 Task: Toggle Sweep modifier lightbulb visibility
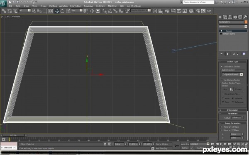(221, 31)
